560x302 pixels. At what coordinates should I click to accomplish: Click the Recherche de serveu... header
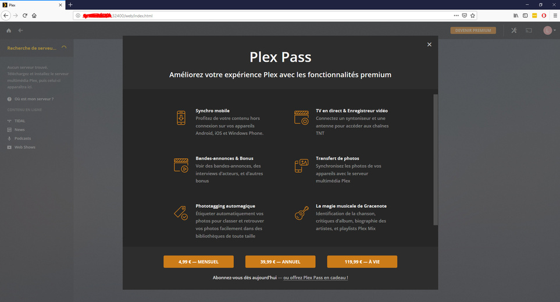pyautogui.click(x=37, y=48)
